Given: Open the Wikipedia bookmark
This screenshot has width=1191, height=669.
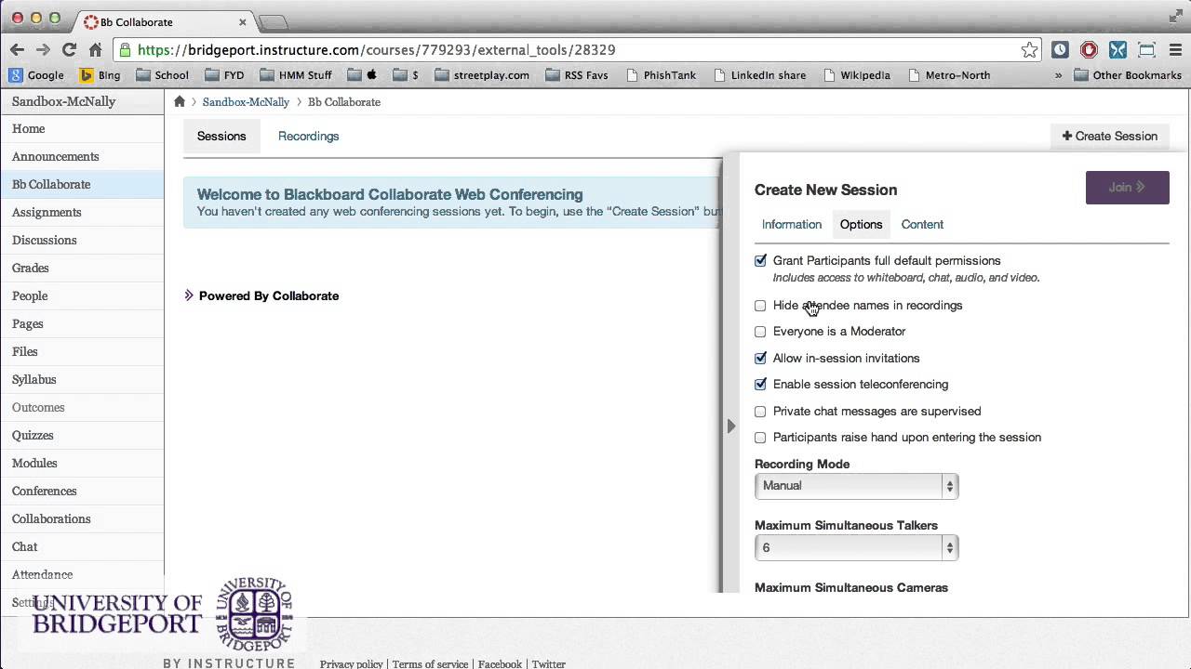Looking at the screenshot, I should coord(857,75).
